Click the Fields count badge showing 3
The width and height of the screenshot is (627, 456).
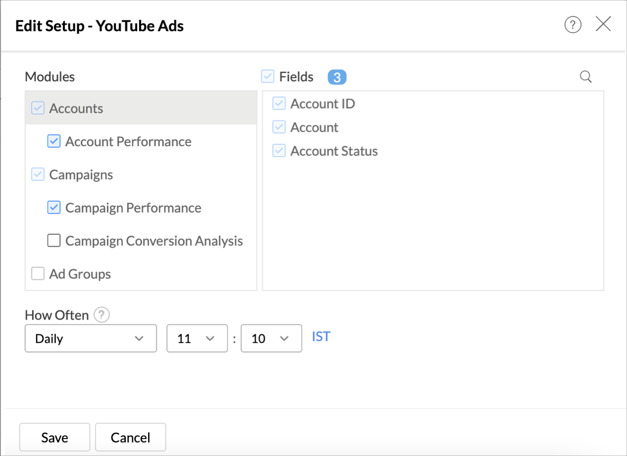pyautogui.click(x=337, y=77)
